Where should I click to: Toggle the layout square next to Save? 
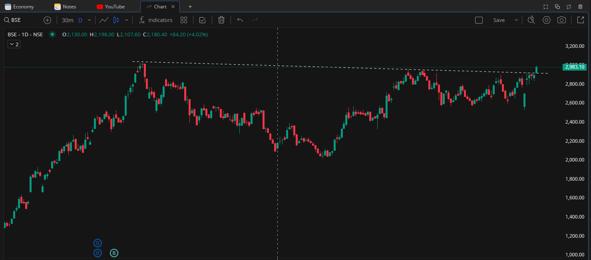(x=479, y=20)
